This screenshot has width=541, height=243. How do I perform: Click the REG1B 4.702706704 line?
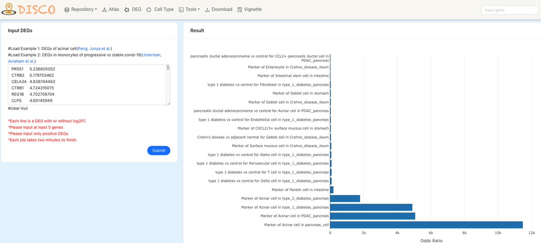pos(33,94)
